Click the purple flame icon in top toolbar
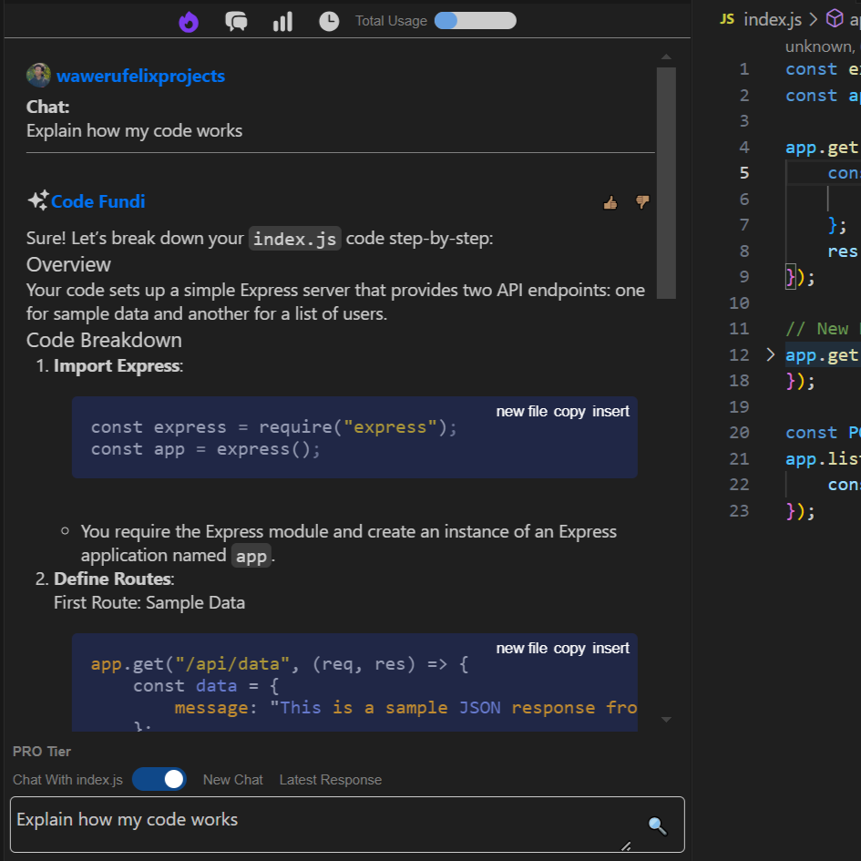Viewport: 861px width, 861px height. (x=189, y=22)
